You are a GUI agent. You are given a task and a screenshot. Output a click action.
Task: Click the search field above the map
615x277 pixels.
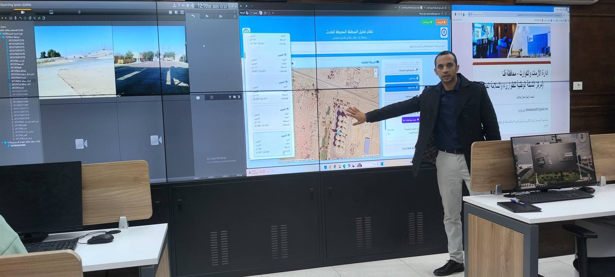384,47
